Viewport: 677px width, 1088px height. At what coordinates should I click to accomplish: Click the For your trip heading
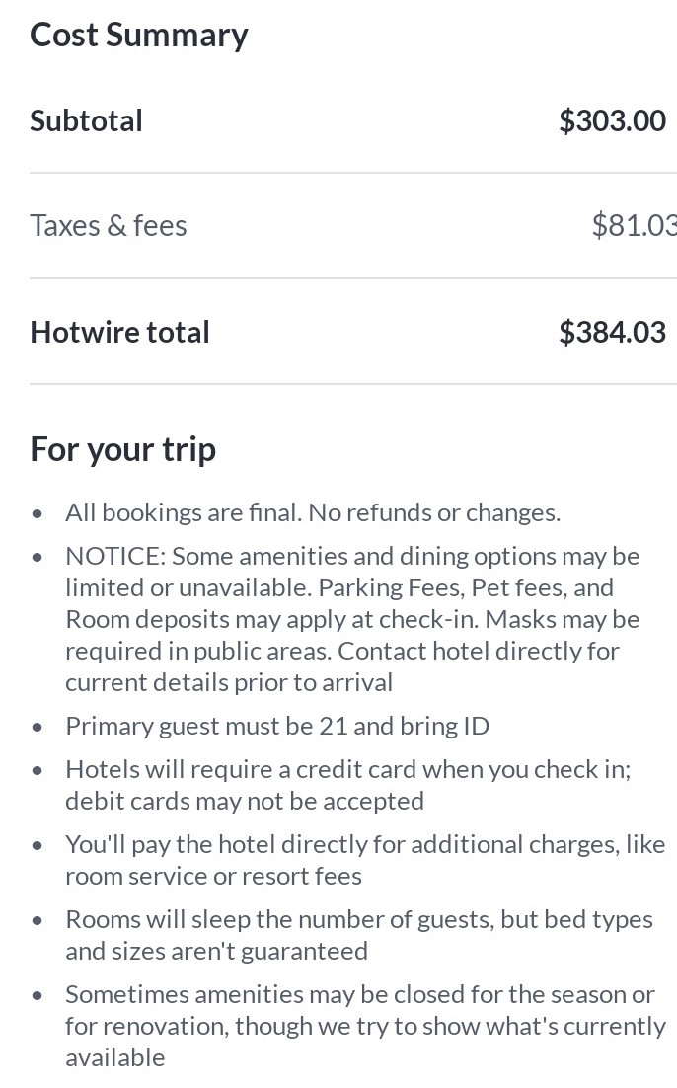pos(123,449)
